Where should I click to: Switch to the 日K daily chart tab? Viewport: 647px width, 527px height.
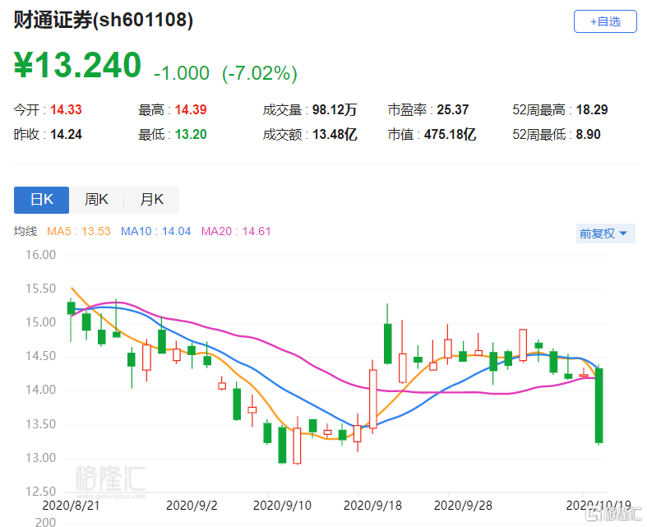click(x=41, y=200)
